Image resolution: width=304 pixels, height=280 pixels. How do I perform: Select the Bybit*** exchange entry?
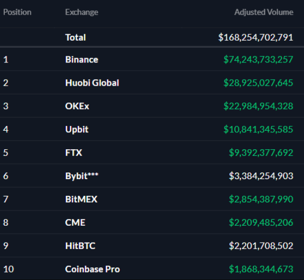tap(82, 176)
